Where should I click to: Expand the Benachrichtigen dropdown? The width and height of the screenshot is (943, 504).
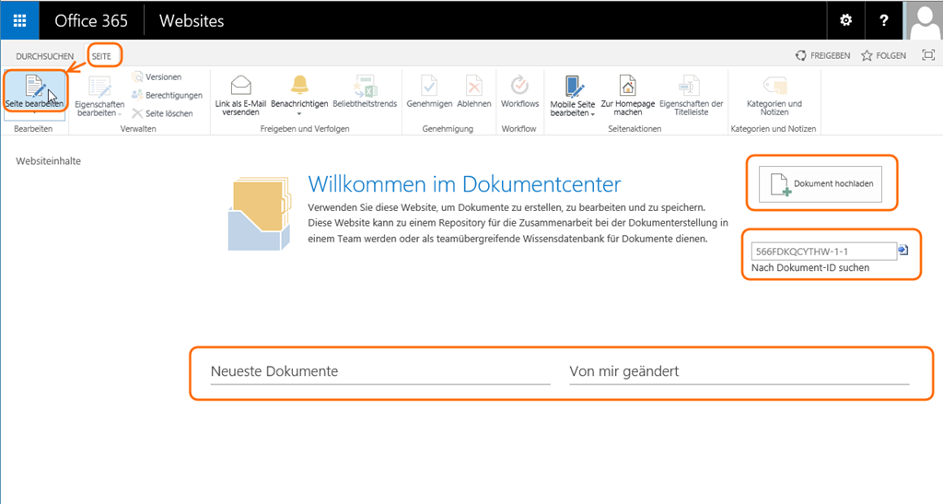coord(299,113)
